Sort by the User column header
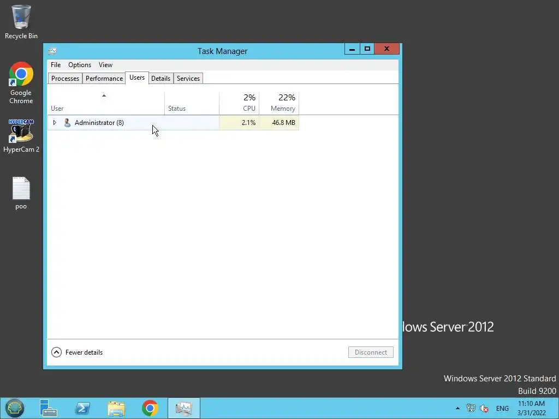Image resolution: width=559 pixels, height=419 pixels. click(106, 103)
